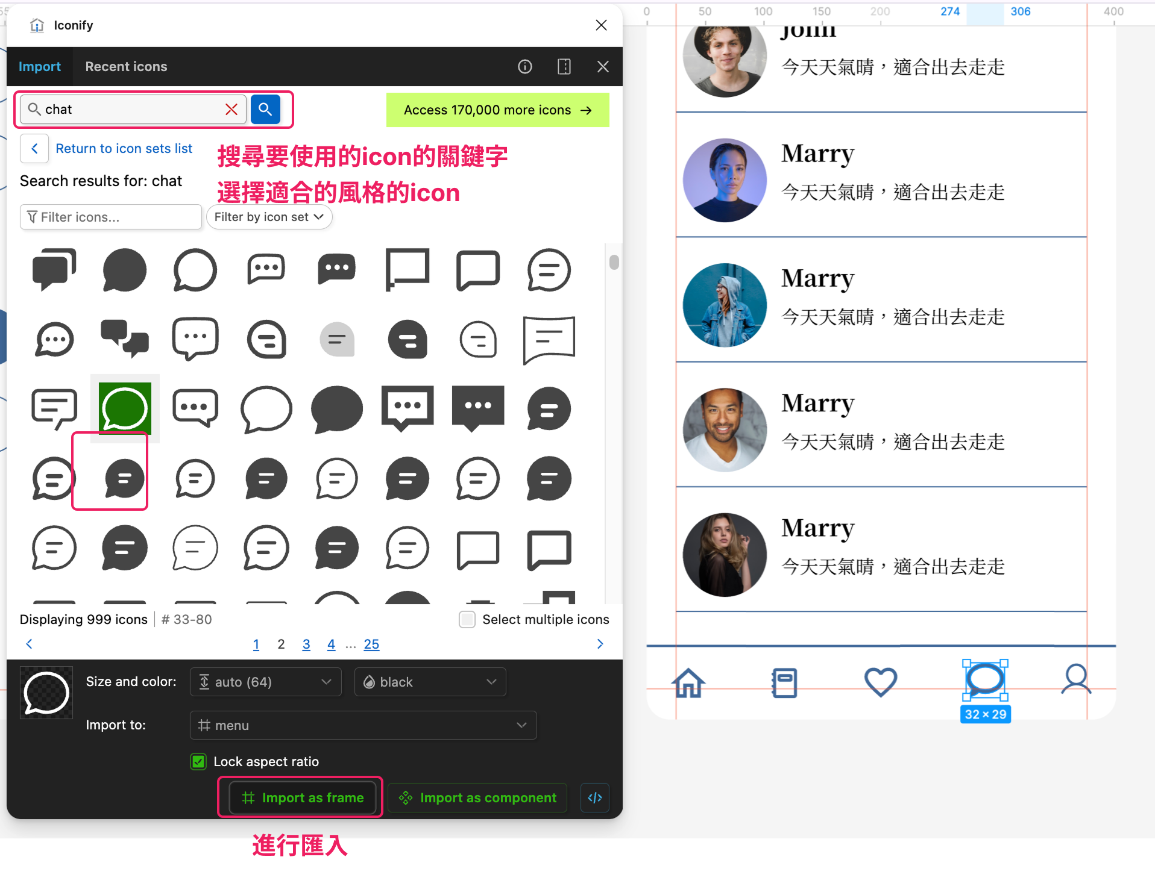Go to results page 3
The height and width of the screenshot is (889, 1155).
click(x=306, y=644)
